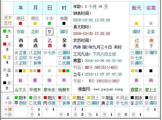The image size is (162, 120).
Task: Click the red 真太阳时 date value
Action: [x=91, y=34]
